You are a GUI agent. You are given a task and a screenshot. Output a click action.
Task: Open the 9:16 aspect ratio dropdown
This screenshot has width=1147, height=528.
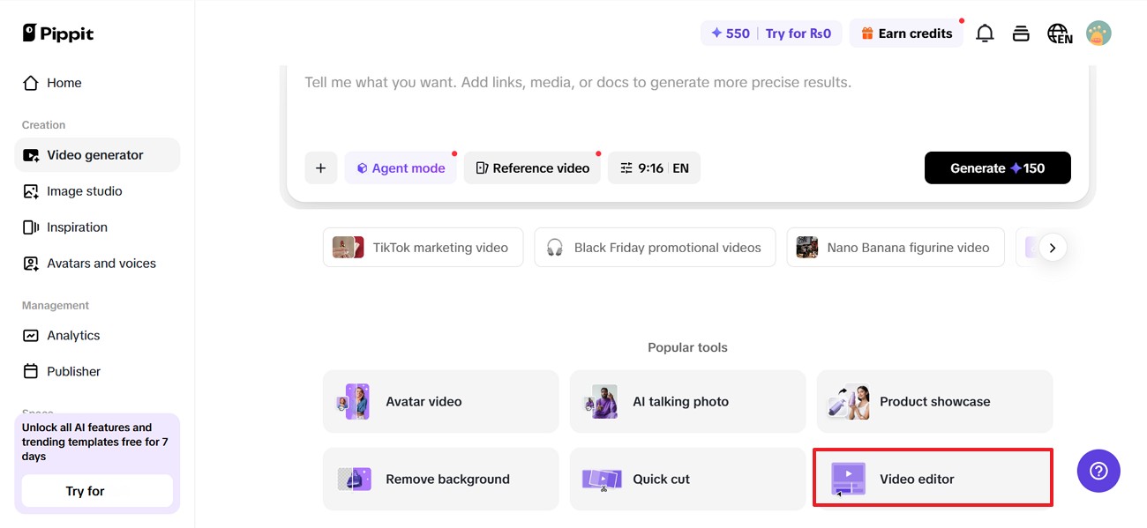click(654, 167)
